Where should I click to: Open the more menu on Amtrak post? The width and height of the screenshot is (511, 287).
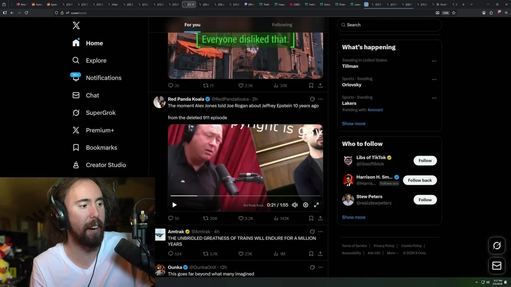click(320, 232)
